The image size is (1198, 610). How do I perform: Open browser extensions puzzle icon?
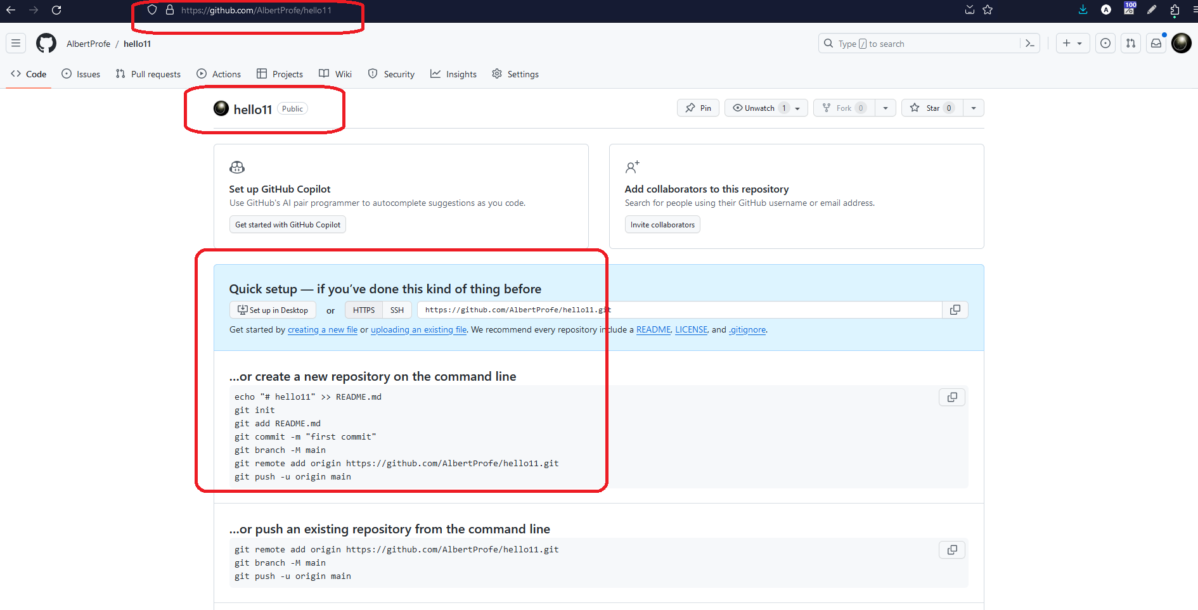click(1175, 10)
